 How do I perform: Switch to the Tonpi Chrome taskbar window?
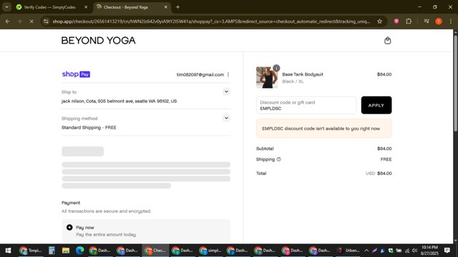pyautogui.click(x=31, y=251)
